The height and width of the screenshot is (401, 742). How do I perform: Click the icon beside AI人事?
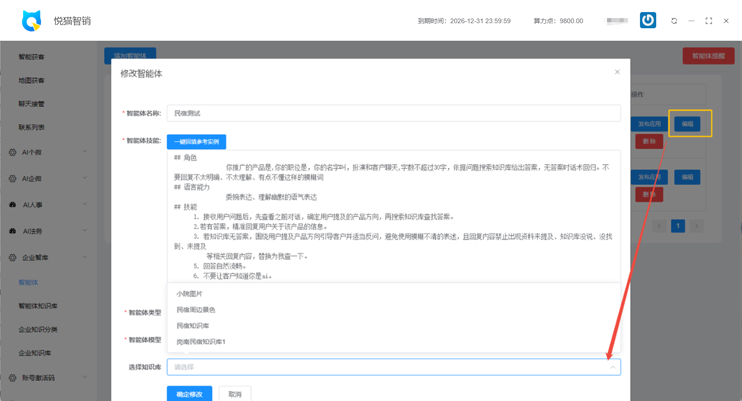[x=13, y=205]
